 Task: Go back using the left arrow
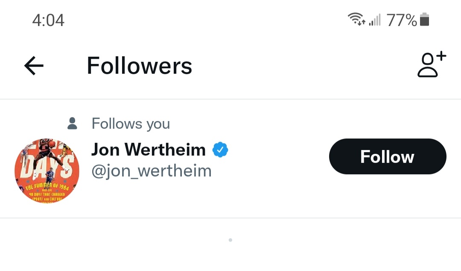tap(34, 66)
